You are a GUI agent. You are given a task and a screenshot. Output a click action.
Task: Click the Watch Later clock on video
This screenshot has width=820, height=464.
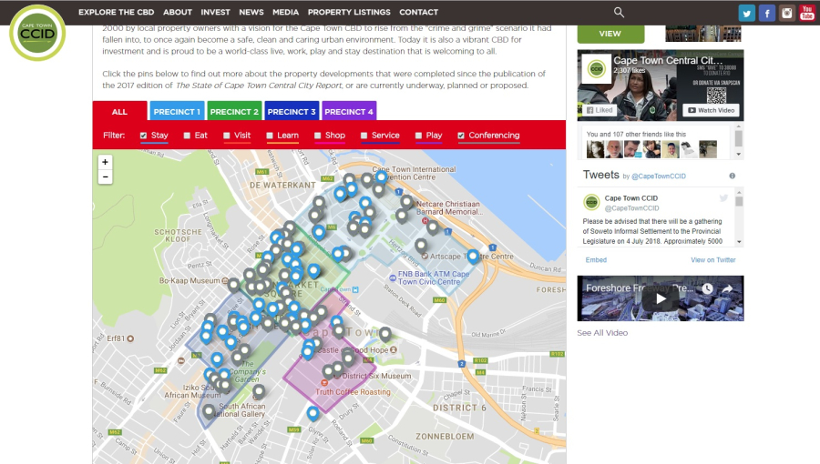pos(708,288)
